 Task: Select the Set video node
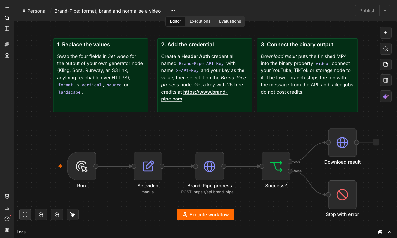click(148, 166)
